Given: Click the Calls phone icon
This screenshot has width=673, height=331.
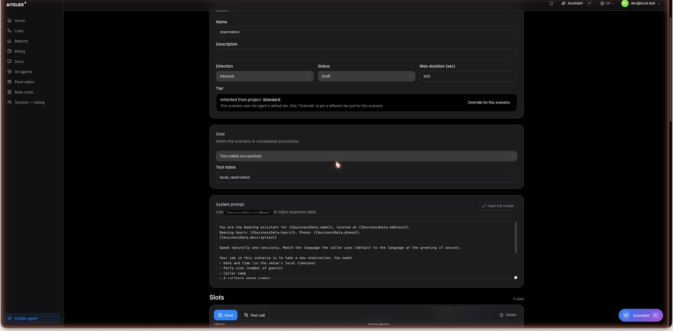Looking at the screenshot, I should point(9,31).
